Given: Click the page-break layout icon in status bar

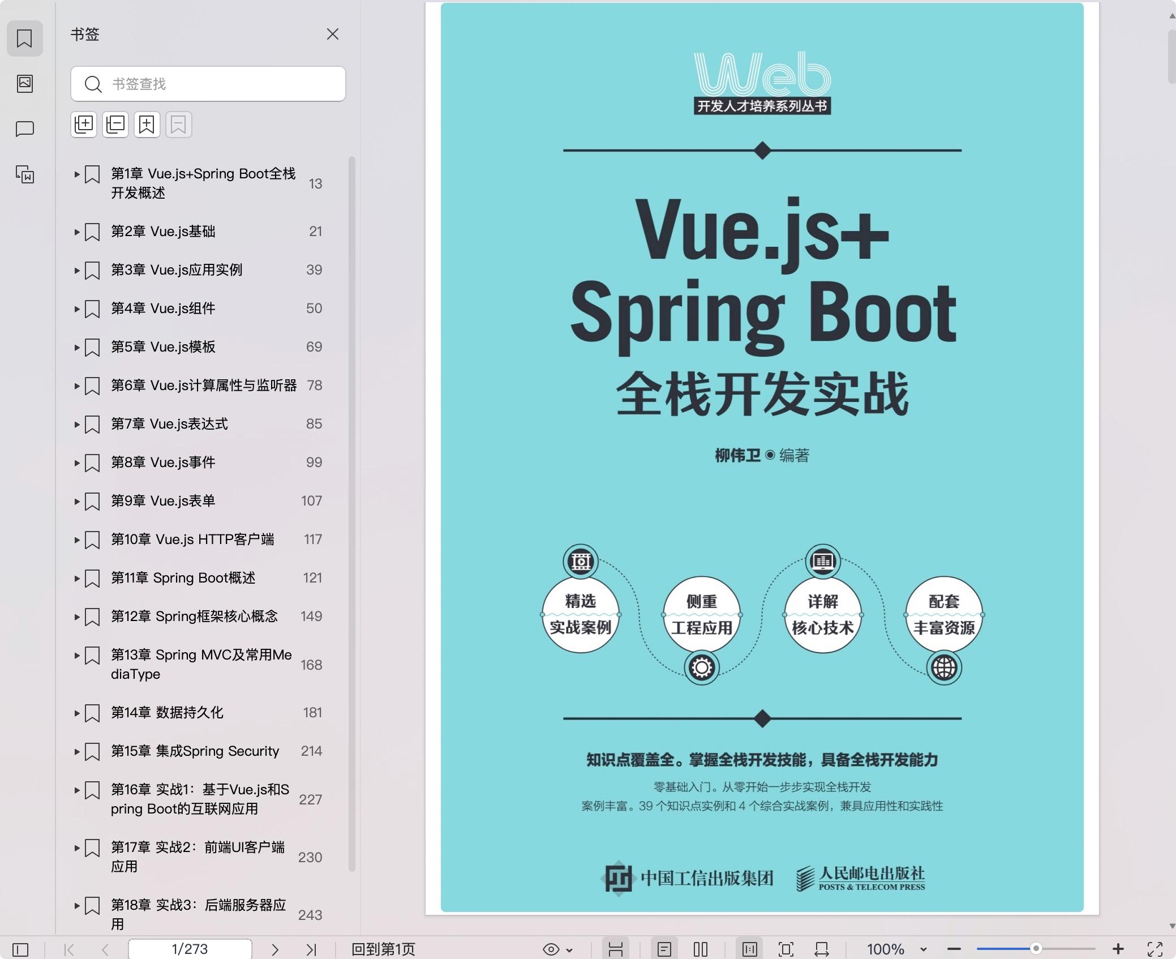Looking at the screenshot, I should click(x=616, y=949).
